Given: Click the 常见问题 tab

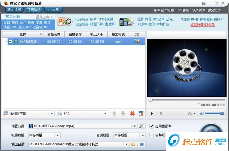Looking at the screenshot, I should click(13, 16).
